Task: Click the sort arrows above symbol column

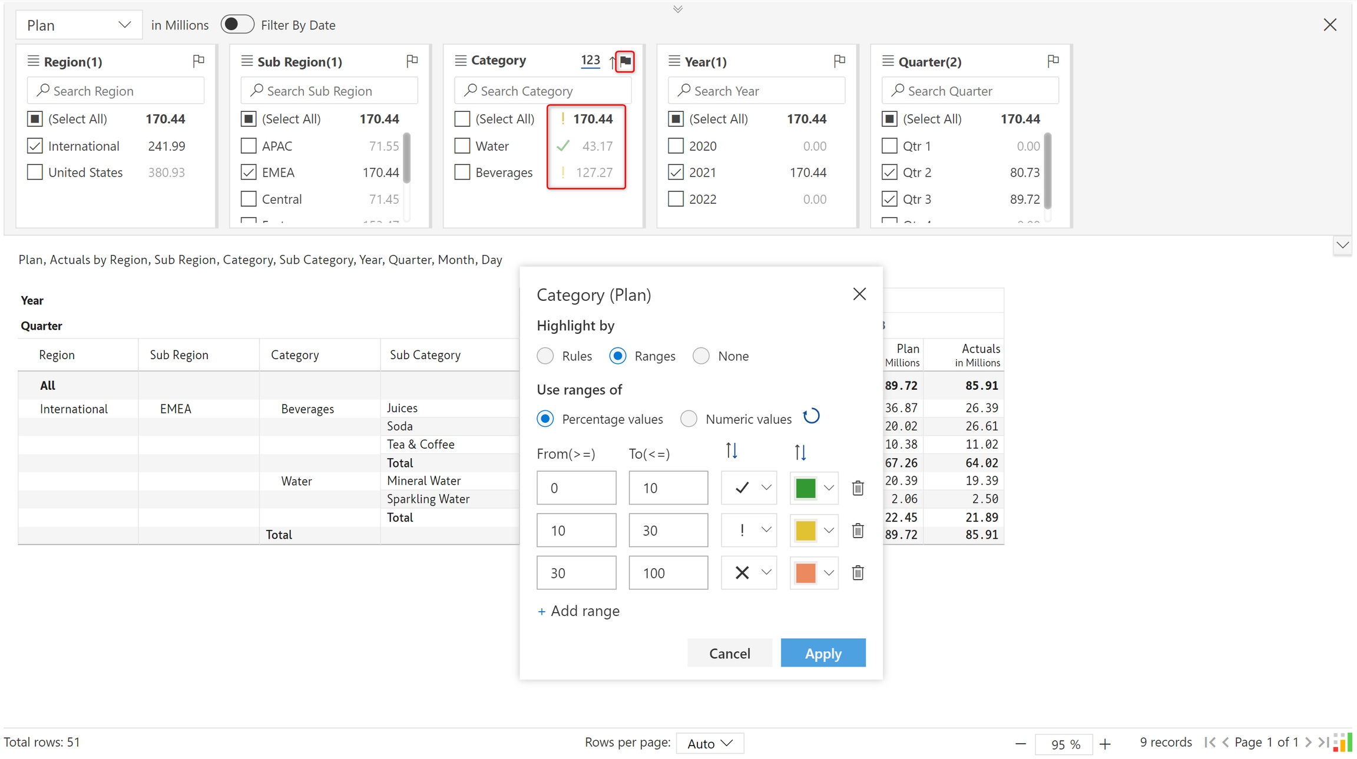Action: point(732,451)
